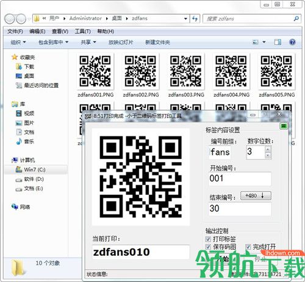Open the view options dropdown arrow
This screenshot has height=282, width=305.
tap(264, 42)
